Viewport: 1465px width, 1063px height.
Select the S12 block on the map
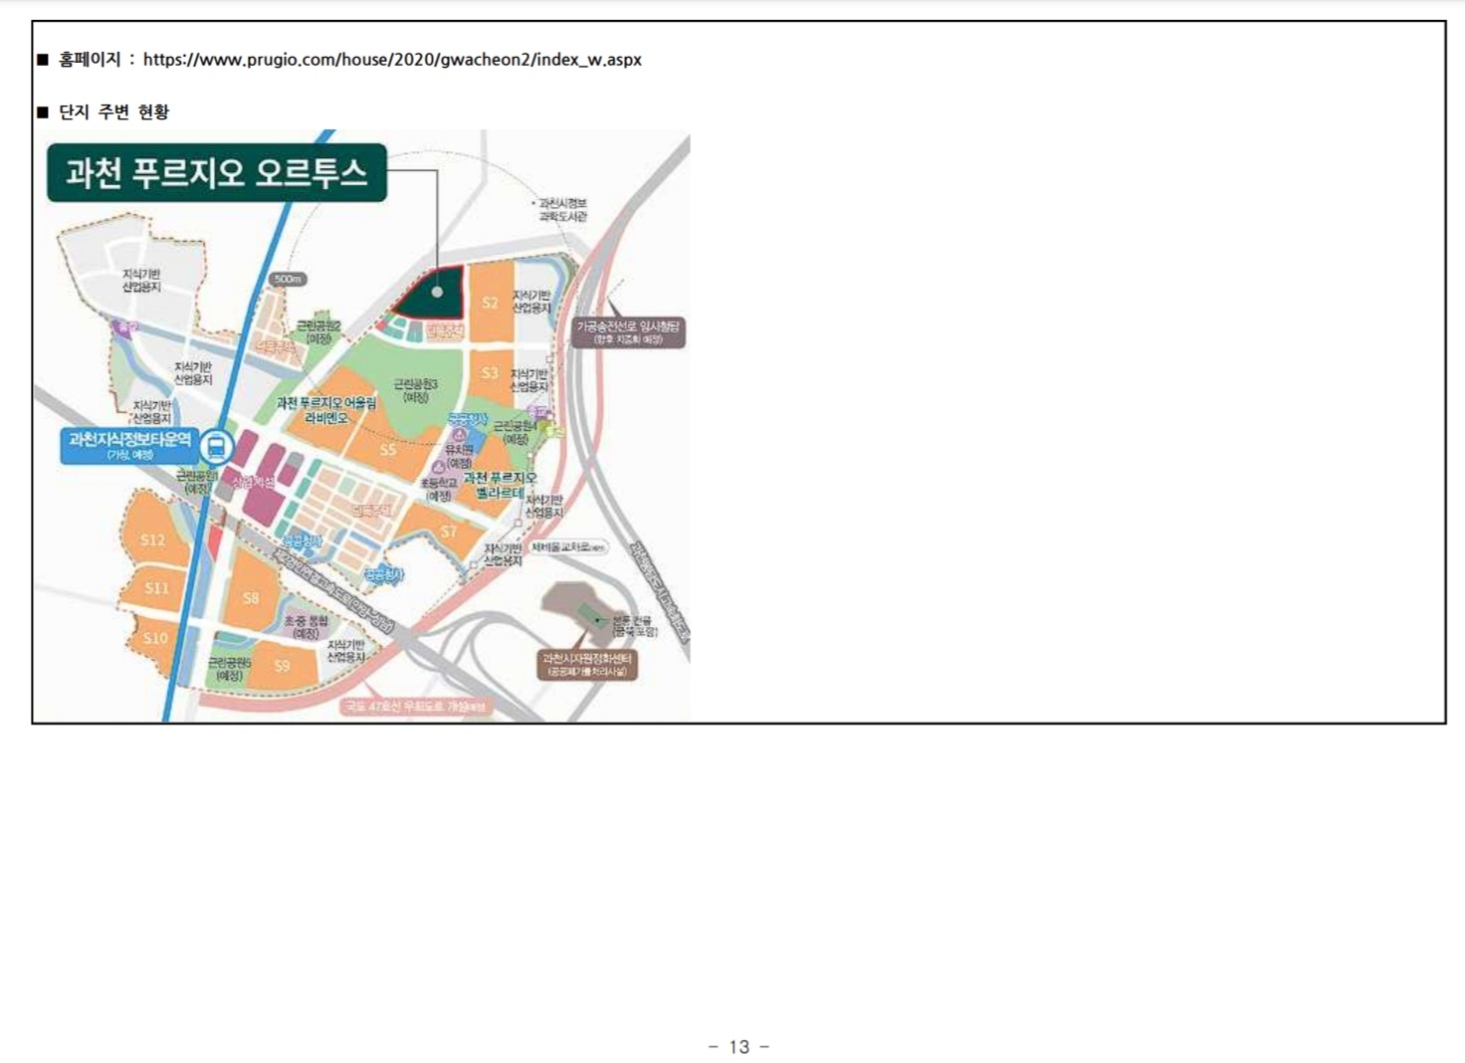click(152, 539)
